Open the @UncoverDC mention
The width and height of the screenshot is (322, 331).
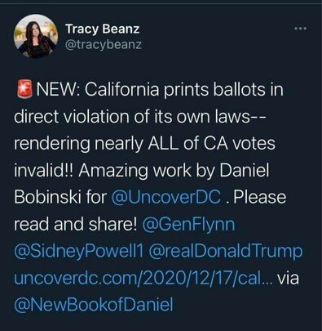pos(166,197)
